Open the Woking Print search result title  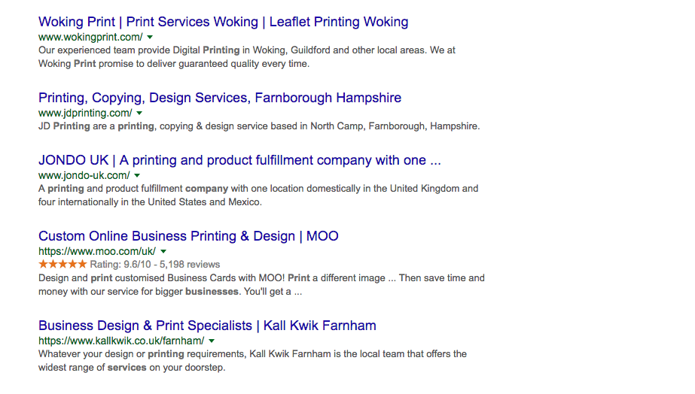(224, 22)
